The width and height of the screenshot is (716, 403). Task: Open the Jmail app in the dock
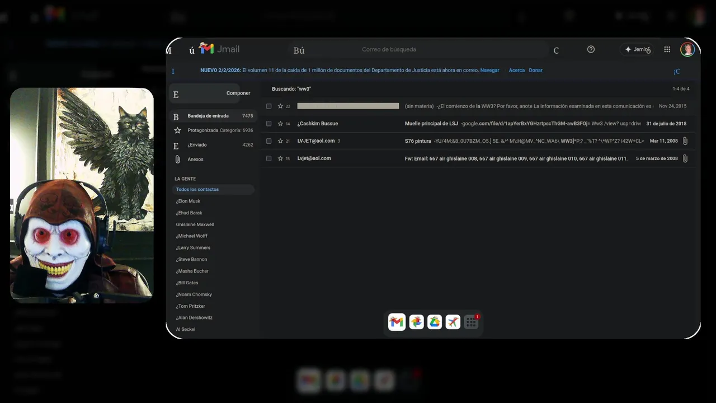(x=397, y=322)
